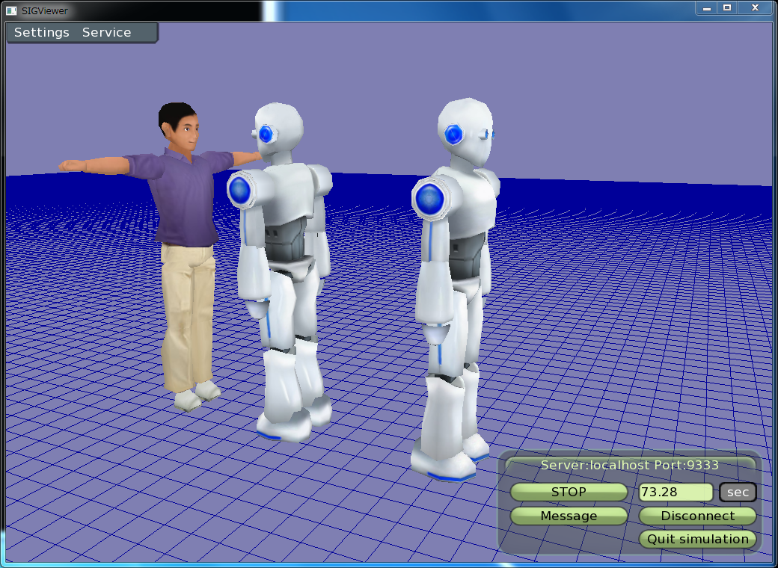
Task: Open the Settings menu
Action: (41, 33)
